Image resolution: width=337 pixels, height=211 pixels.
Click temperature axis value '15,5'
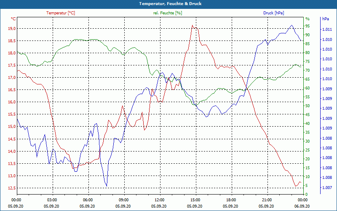point(12,114)
